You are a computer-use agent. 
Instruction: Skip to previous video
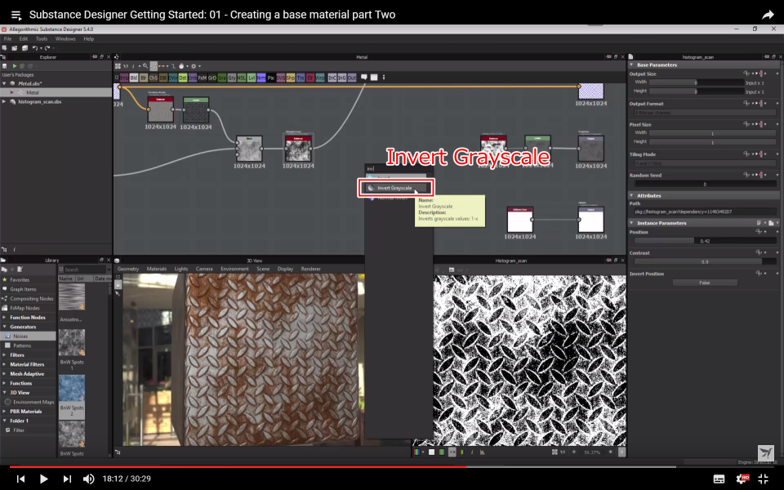point(20,479)
